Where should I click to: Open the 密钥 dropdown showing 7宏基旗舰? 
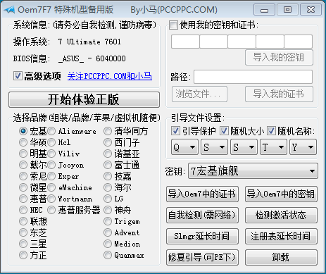coord(253,171)
